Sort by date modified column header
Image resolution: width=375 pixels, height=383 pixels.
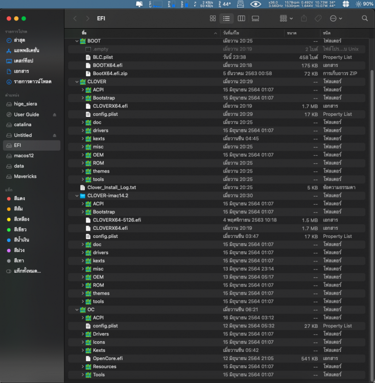252,33
